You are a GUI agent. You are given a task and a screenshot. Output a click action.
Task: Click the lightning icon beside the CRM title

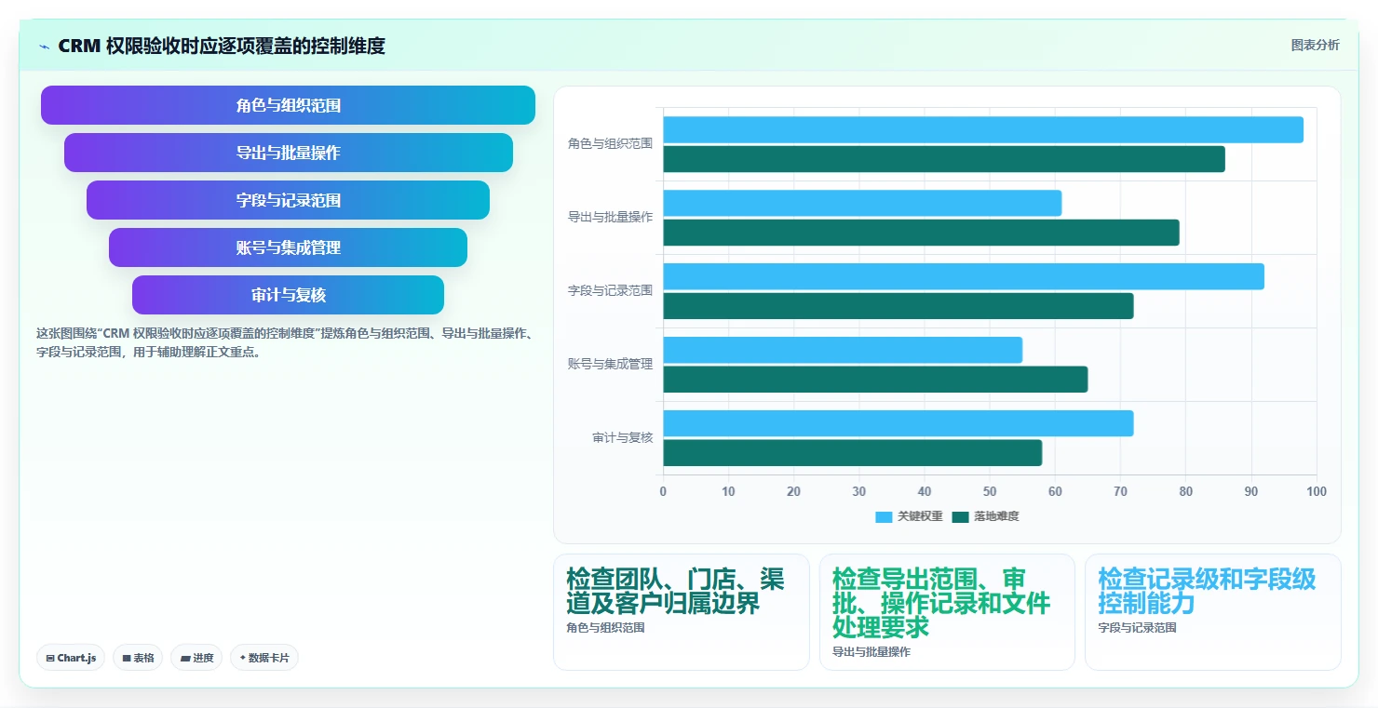click(45, 47)
